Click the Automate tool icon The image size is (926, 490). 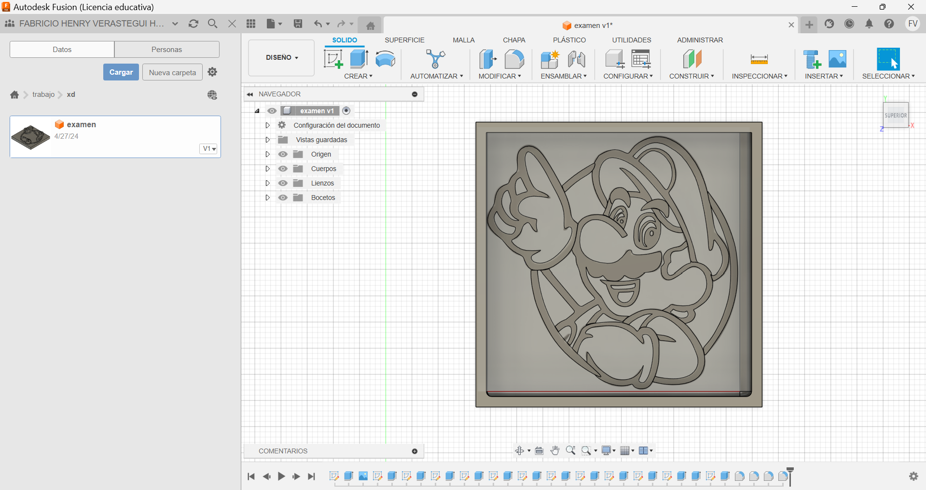(435, 59)
